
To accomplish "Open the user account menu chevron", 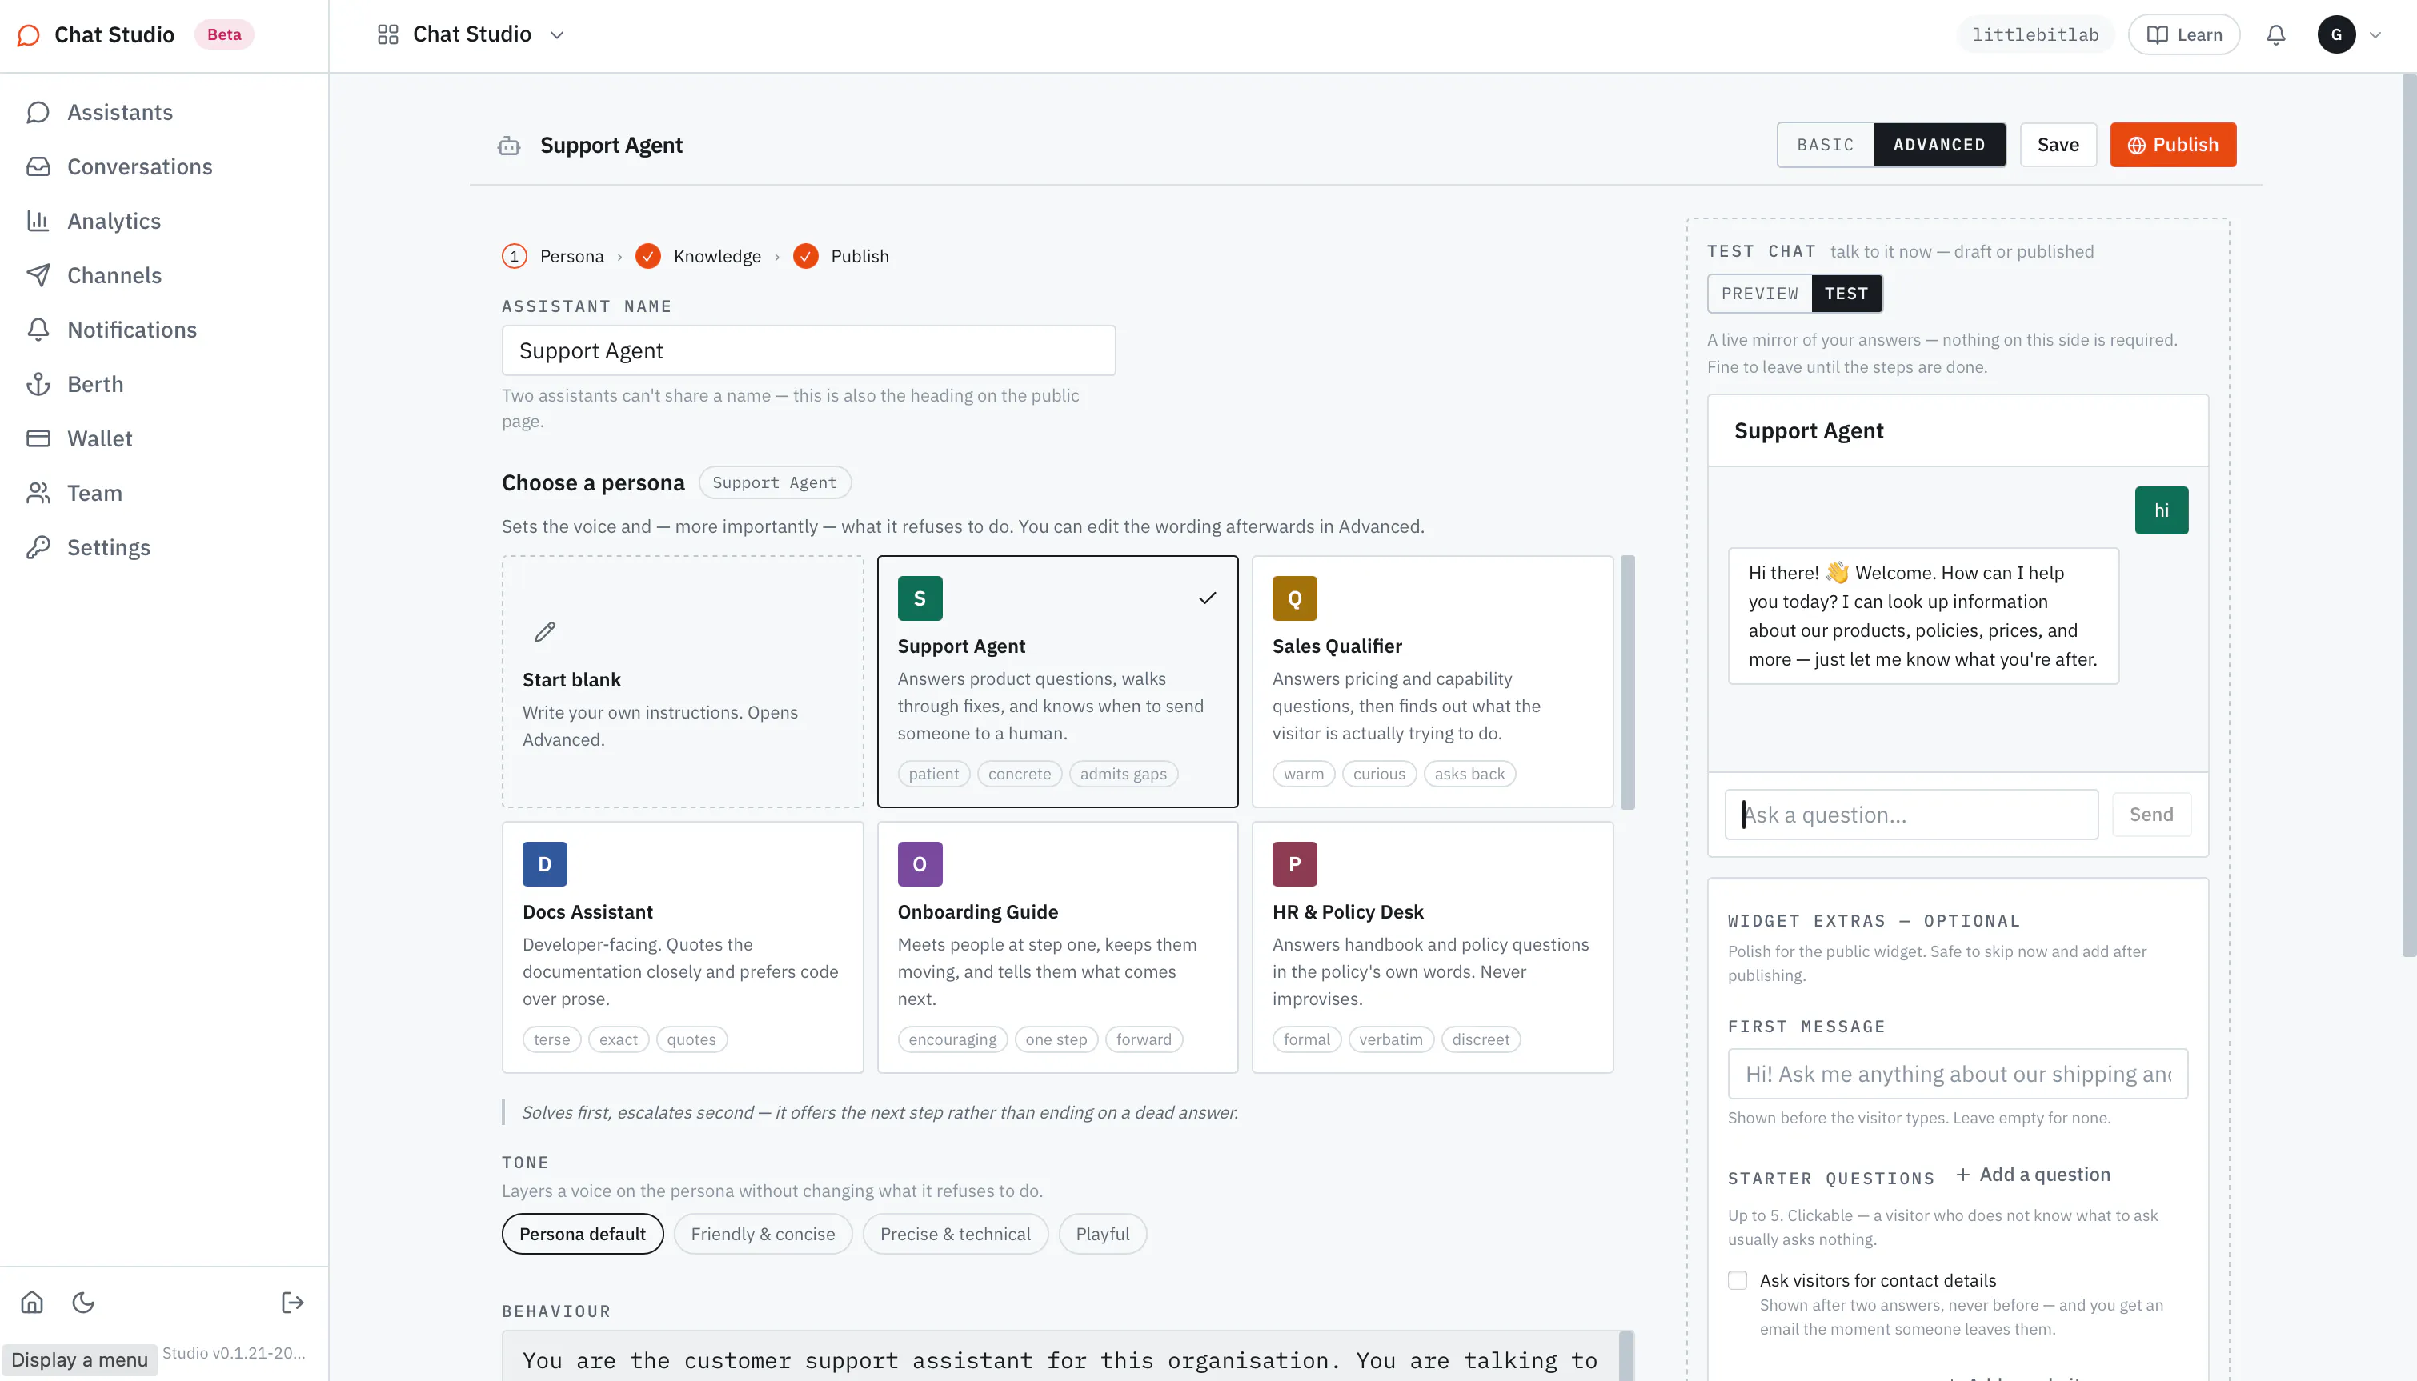I will 2376,35.
